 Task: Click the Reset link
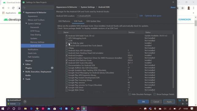pyautogui.click(x=173, y=7)
